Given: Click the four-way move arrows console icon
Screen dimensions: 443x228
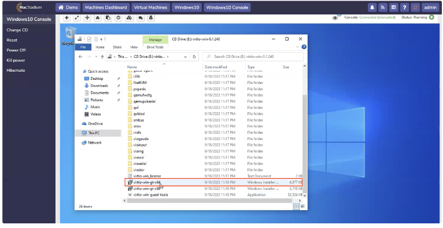Looking at the screenshot, I should click(87, 17).
